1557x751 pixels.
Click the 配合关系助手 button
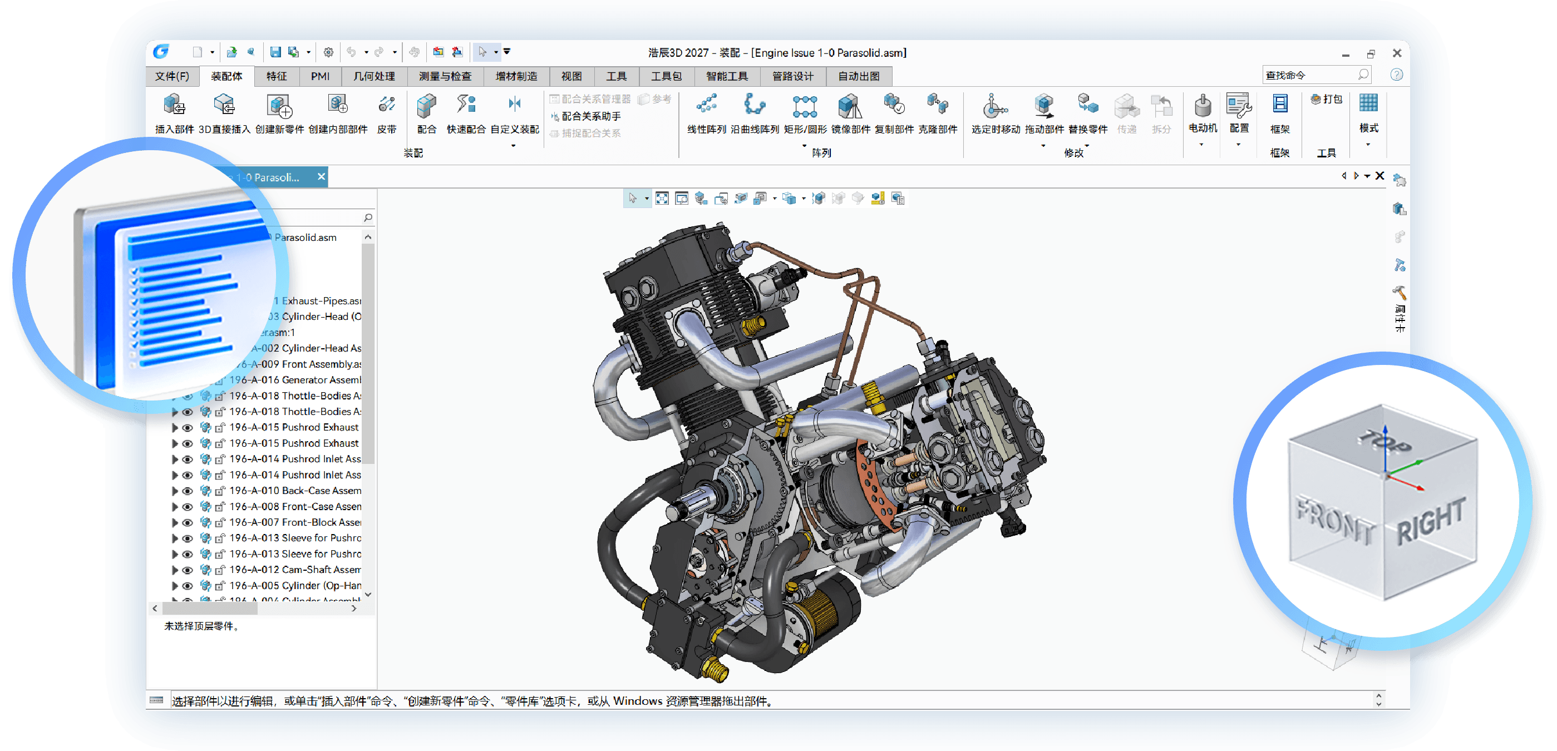[585, 116]
